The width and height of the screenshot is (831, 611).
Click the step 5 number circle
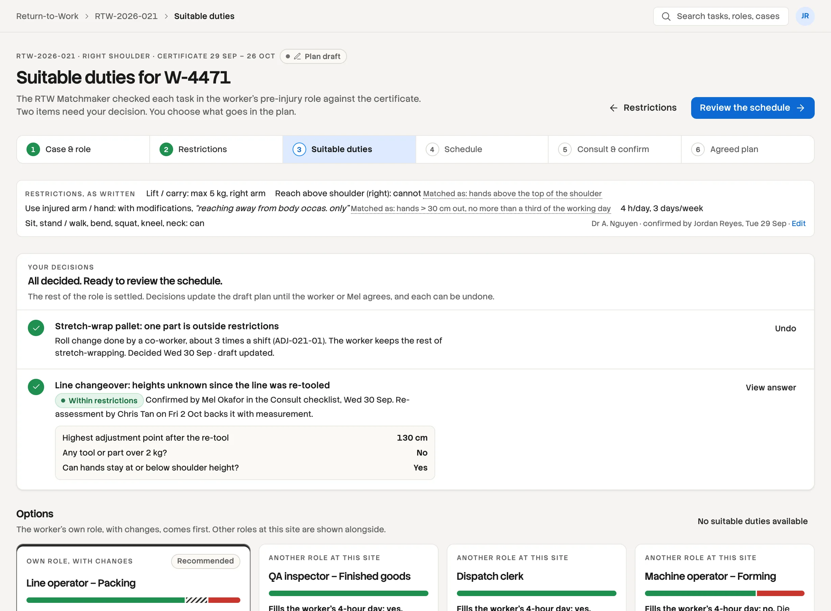click(x=565, y=149)
